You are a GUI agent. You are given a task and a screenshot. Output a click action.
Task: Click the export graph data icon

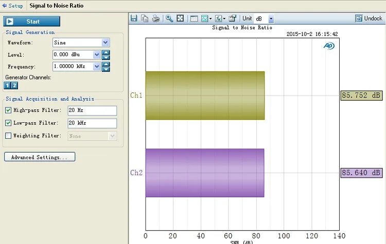[x=232, y=18]
